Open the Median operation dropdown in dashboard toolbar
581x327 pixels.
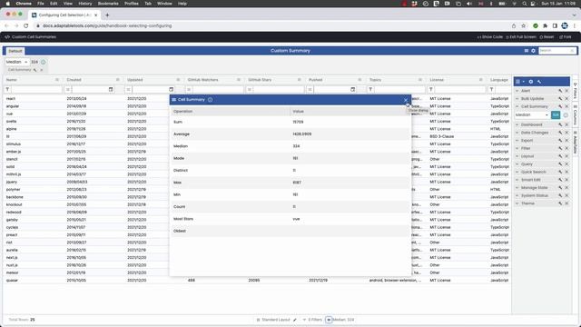pos(16,62)
